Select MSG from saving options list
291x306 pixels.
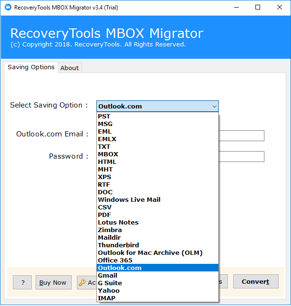158,124
